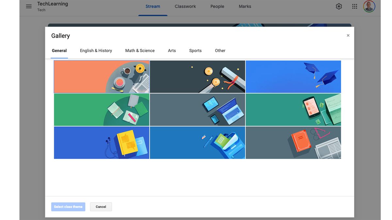Open the main navigation hamburger menu

29,6
